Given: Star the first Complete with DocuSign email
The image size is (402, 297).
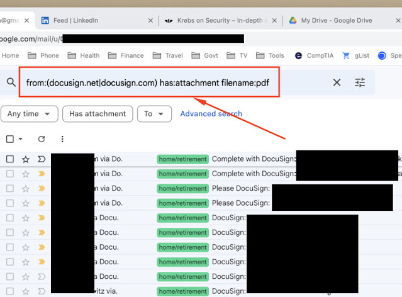Looking at the screenshot, I should pos(26,159).
